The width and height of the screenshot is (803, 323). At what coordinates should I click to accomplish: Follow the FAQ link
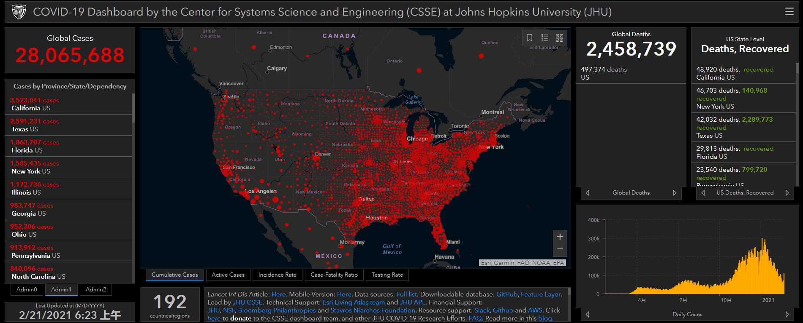[x=475, y=318]
